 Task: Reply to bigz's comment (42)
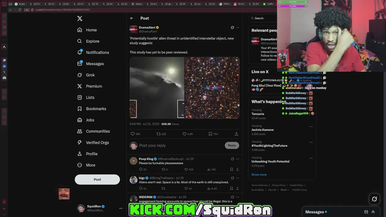[143, 189]
